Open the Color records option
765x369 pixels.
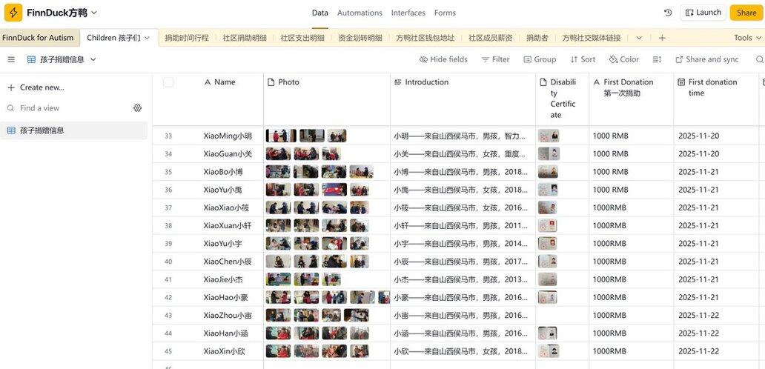(623, 59)
